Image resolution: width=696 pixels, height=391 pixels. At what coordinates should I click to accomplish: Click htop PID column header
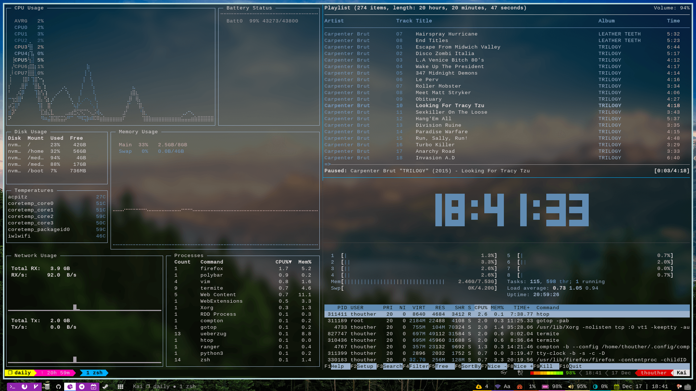click(342, 308)
